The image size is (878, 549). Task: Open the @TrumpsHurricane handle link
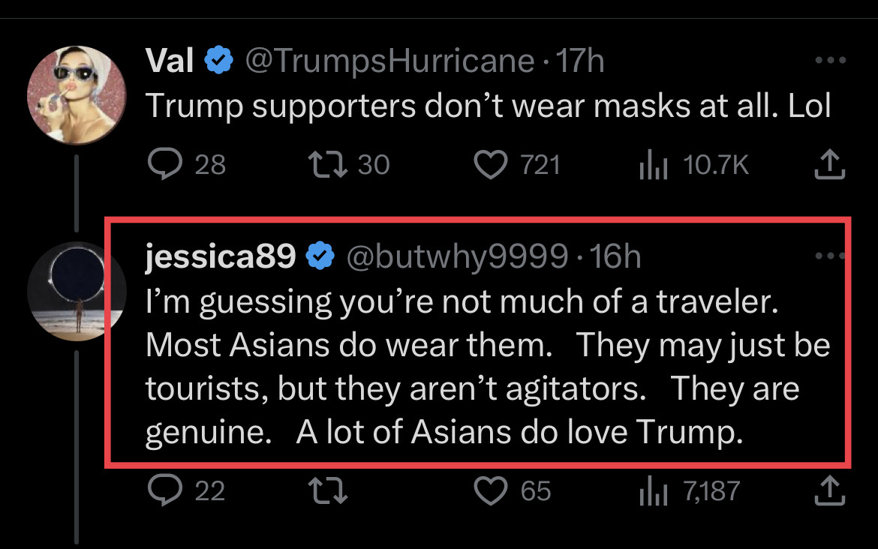click(x=389, y=61)
